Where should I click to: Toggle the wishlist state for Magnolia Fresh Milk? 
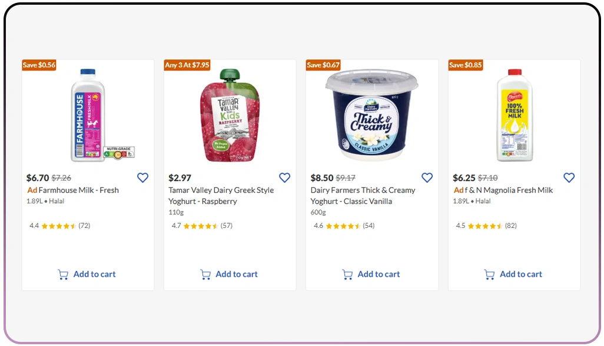coord(569,177)
